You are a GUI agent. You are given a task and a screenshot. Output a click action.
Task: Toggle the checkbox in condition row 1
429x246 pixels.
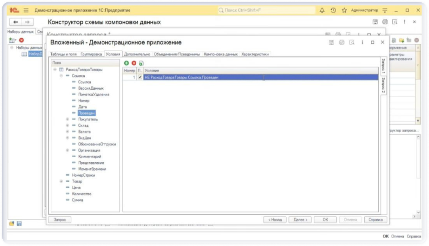[x=140, y=77]
